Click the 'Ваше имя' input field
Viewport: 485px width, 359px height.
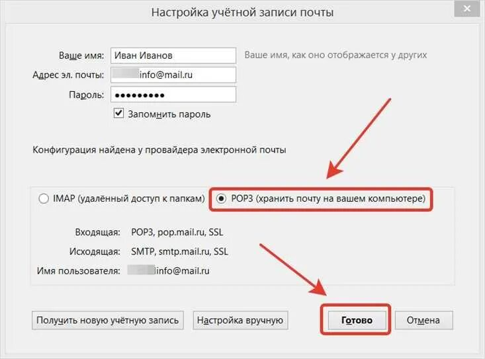click(173, 56)
